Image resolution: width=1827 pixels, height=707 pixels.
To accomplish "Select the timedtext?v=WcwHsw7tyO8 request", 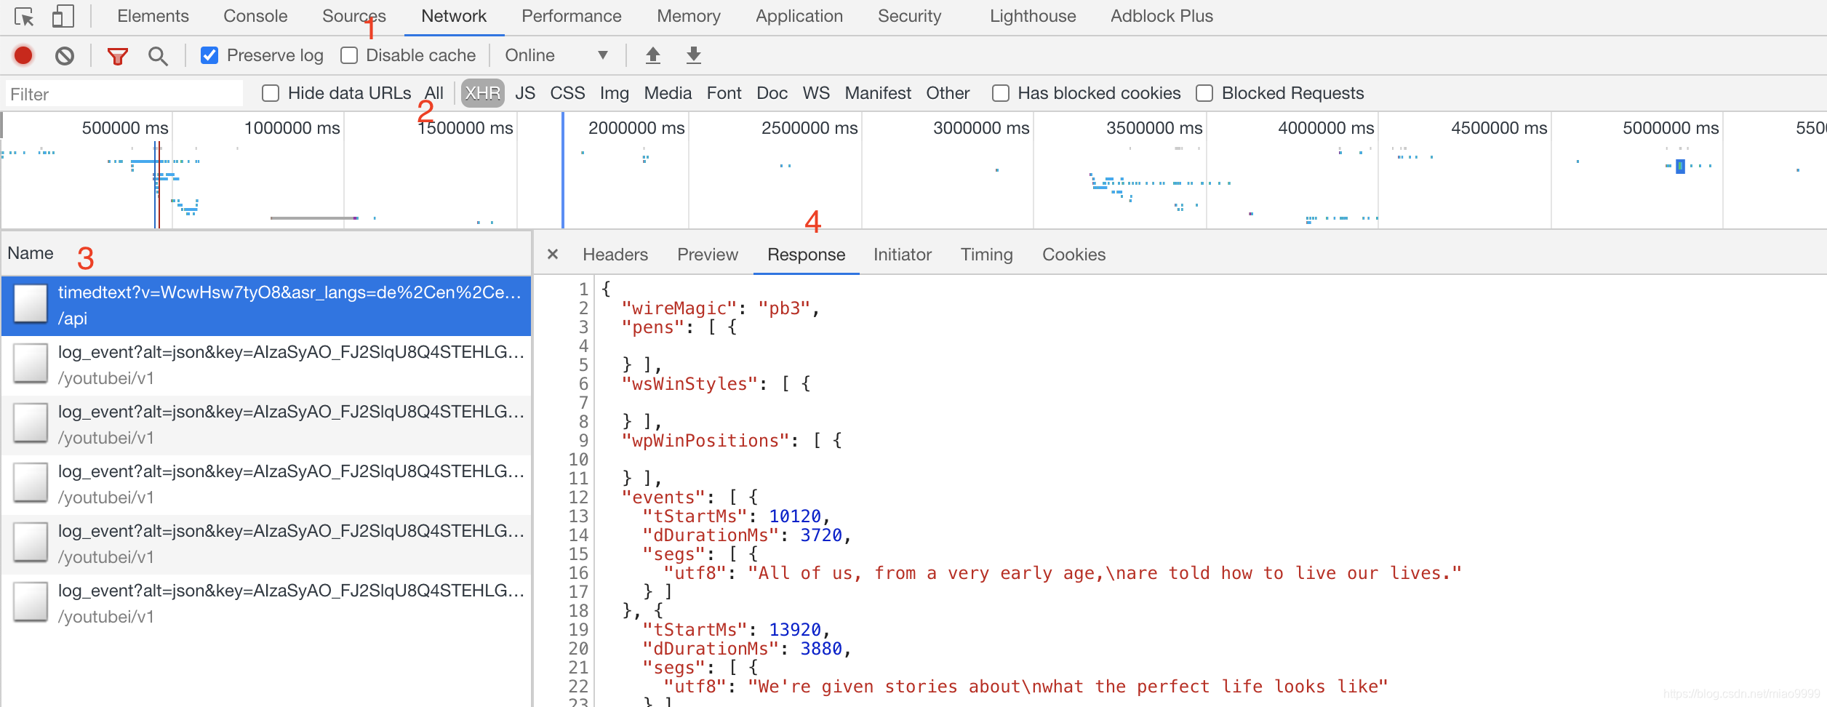I will click(x=266, y=305).
